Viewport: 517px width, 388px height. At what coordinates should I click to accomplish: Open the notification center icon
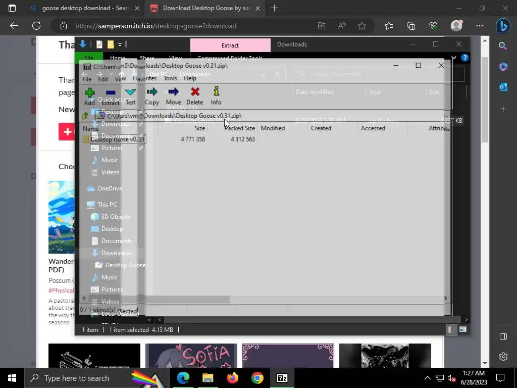(x=500, y=378)
